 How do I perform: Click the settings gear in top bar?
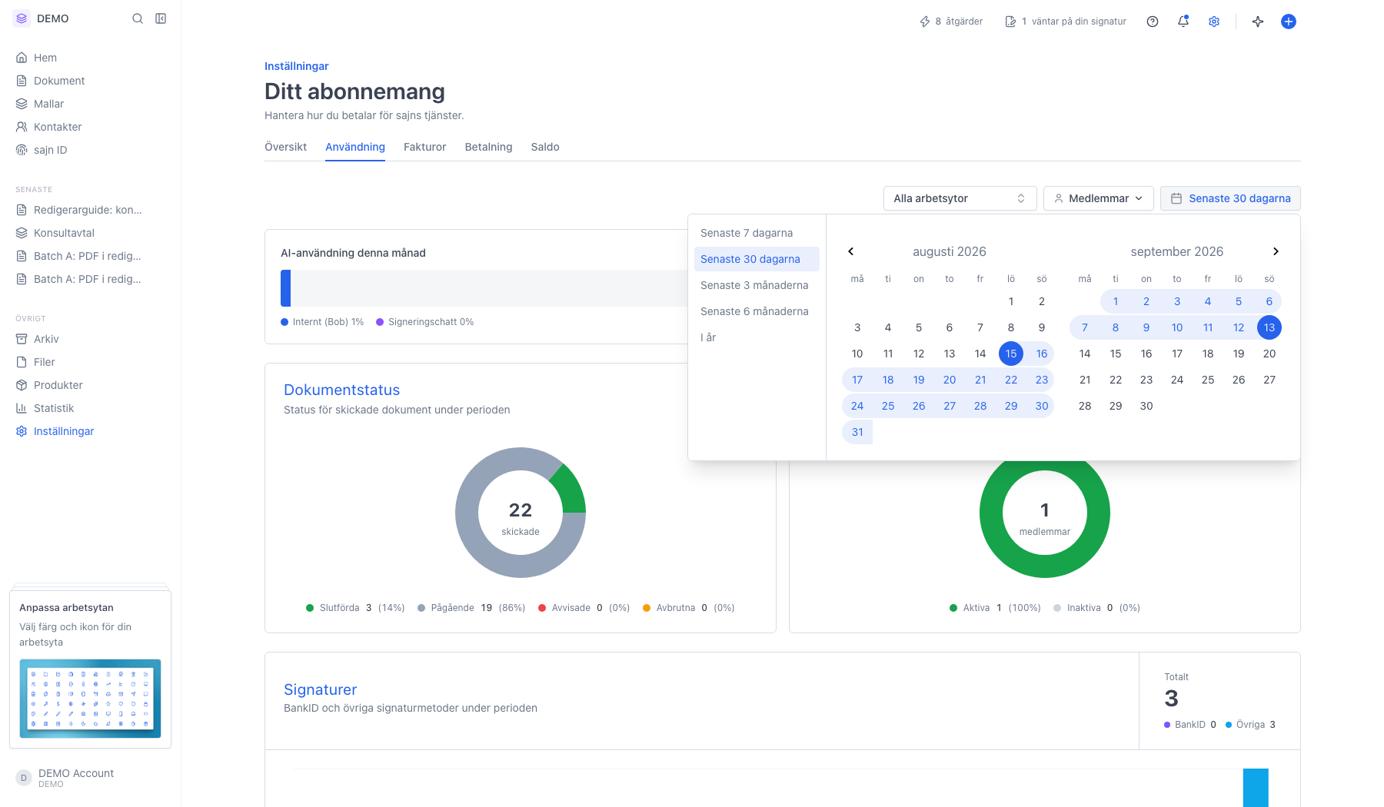point(1214,22)
